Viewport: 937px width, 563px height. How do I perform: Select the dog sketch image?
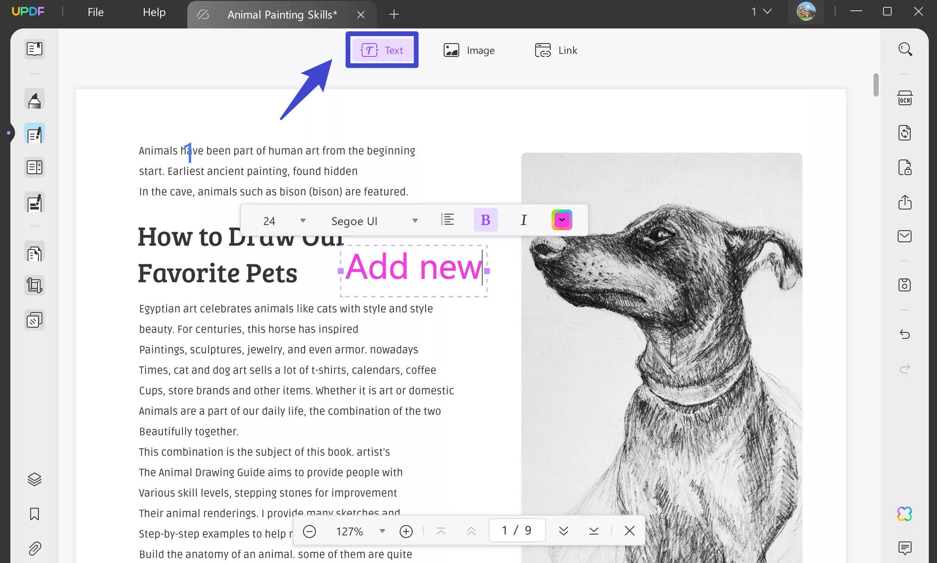click(x=662, y=358)
